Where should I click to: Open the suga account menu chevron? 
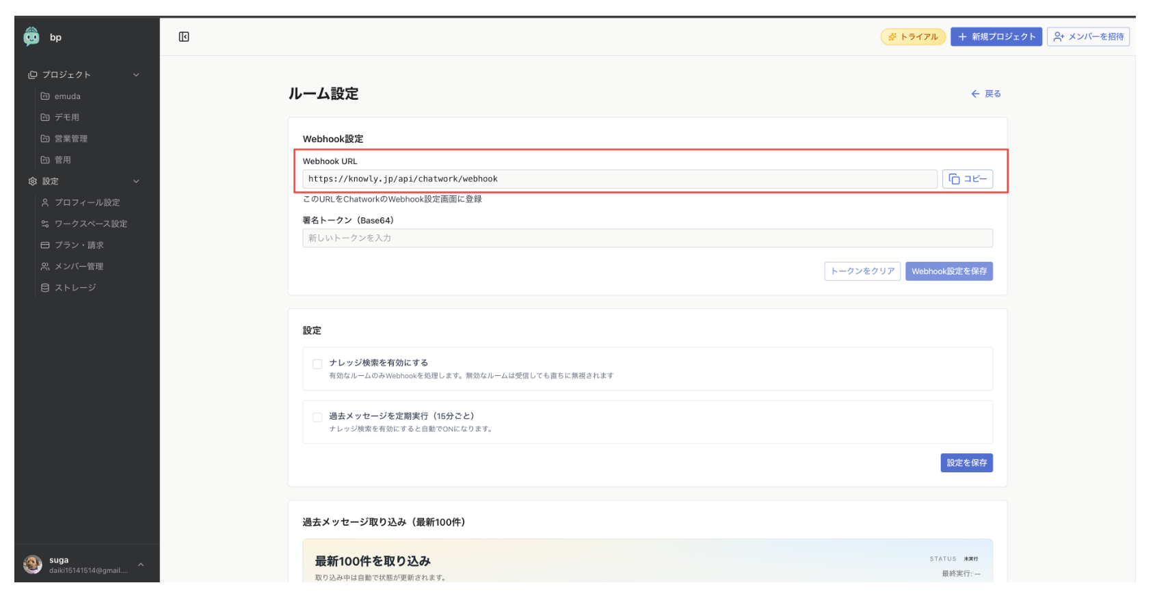point(141,565)
